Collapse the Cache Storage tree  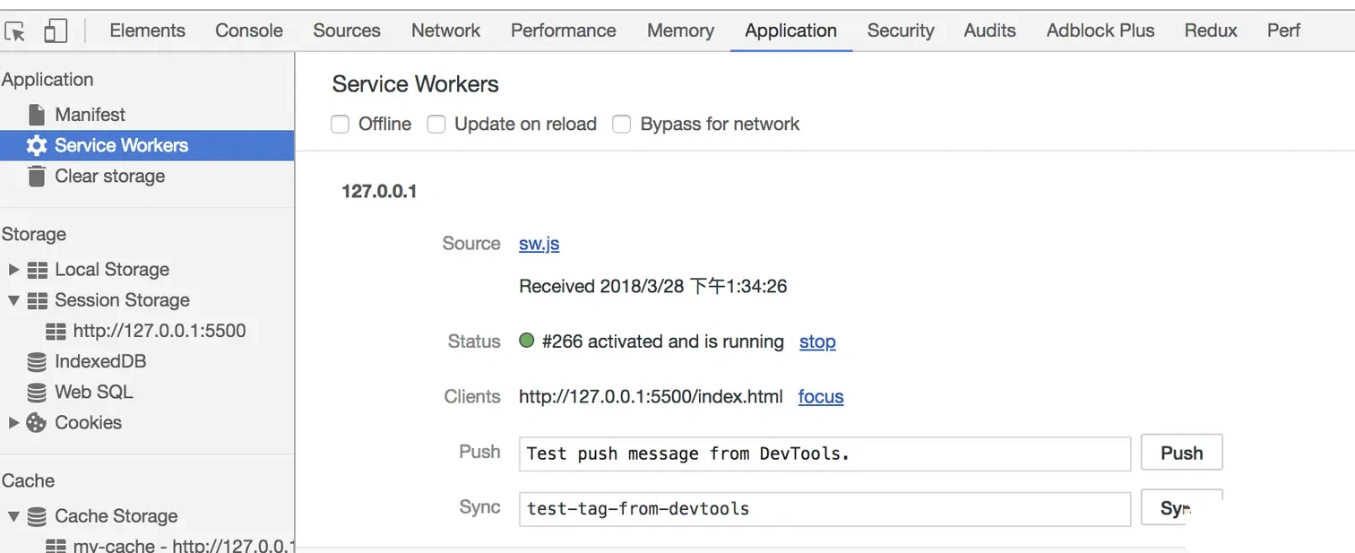click(13, 516)
